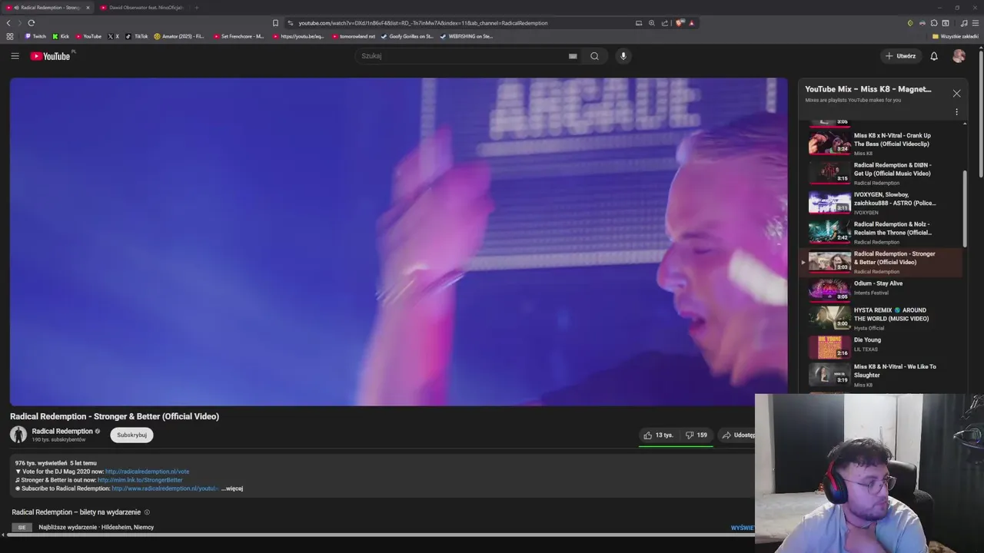Click the browser address bar URL
This screenshot has width=984, height=553.
423,23
